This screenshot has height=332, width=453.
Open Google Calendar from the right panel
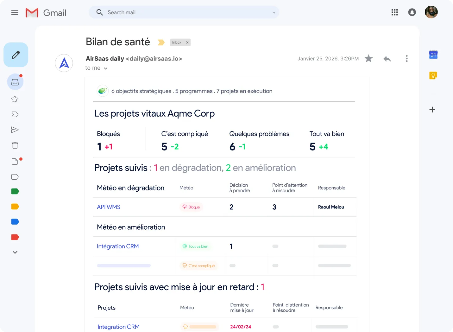[x=433, y=54]
